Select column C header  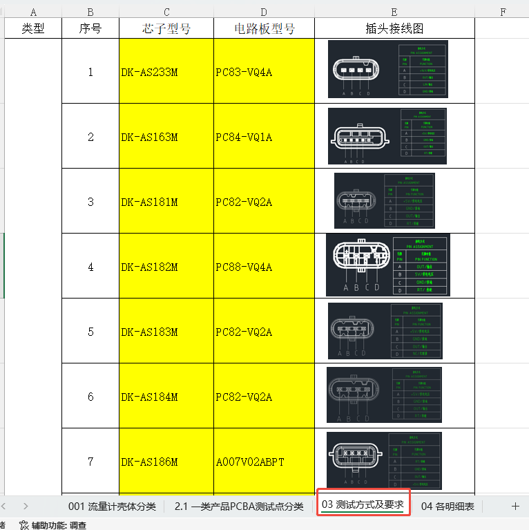coord(166,12)
